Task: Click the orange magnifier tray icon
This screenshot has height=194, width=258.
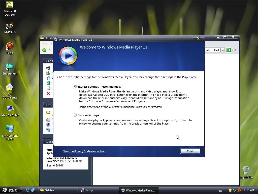Action: coord(239,190)
